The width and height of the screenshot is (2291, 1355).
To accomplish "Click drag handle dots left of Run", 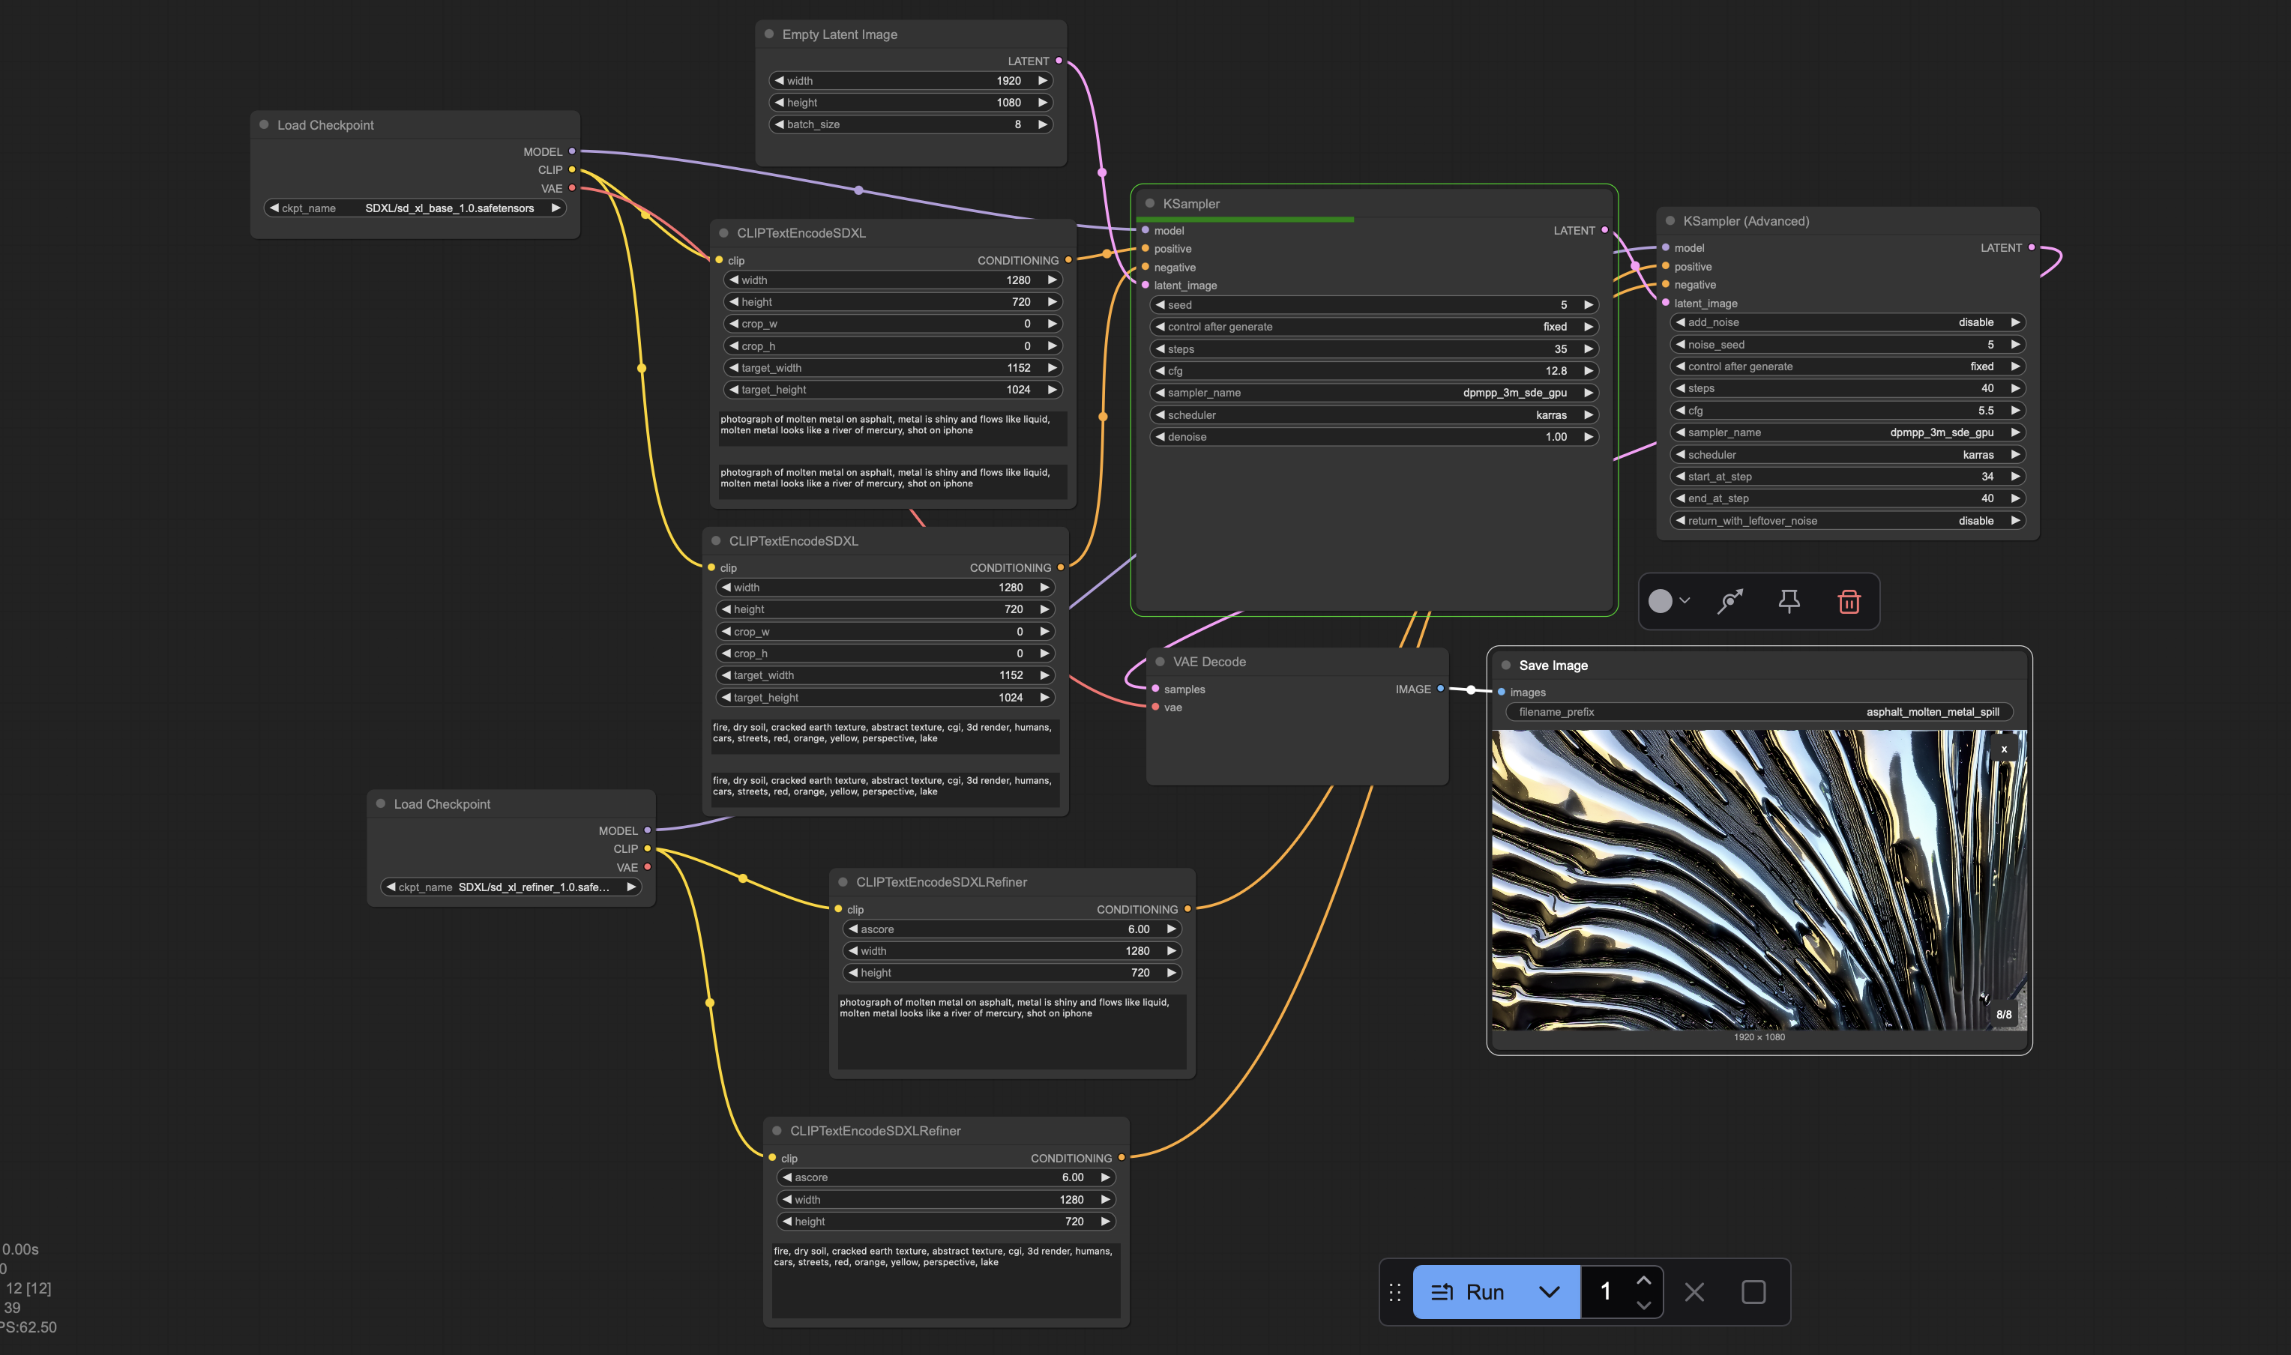I will [1394, 1292].
